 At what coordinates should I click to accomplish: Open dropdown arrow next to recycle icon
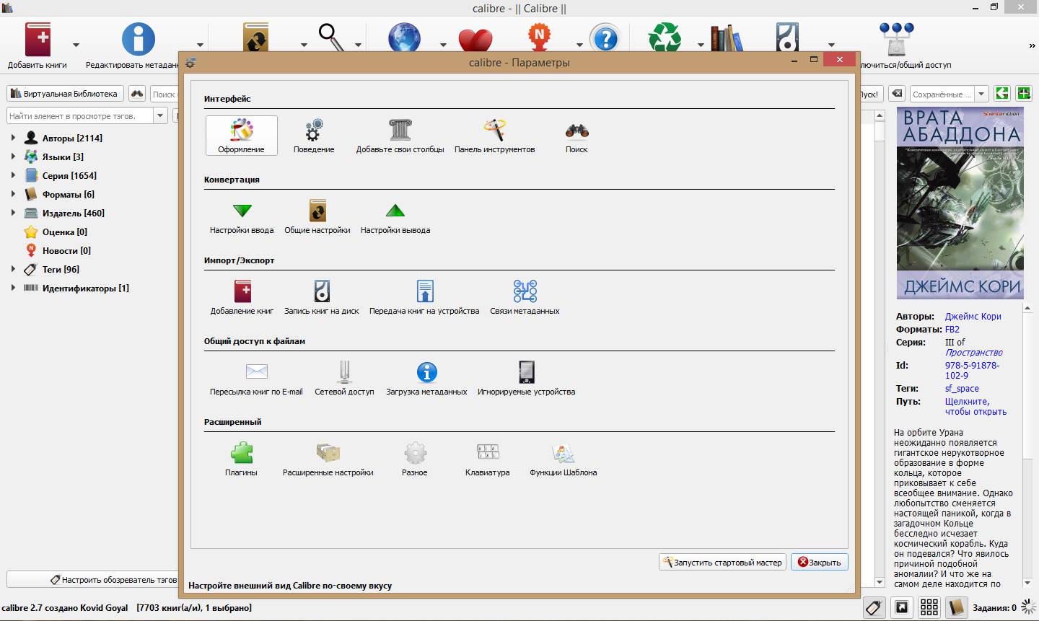pos(700,45)
